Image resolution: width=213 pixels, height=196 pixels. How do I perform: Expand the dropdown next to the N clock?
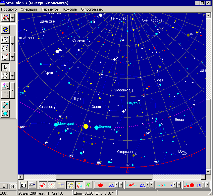[x=13, y=57]
